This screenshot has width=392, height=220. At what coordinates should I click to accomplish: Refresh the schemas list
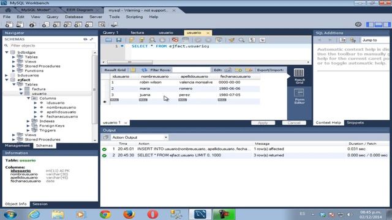(x=85, y=39)
